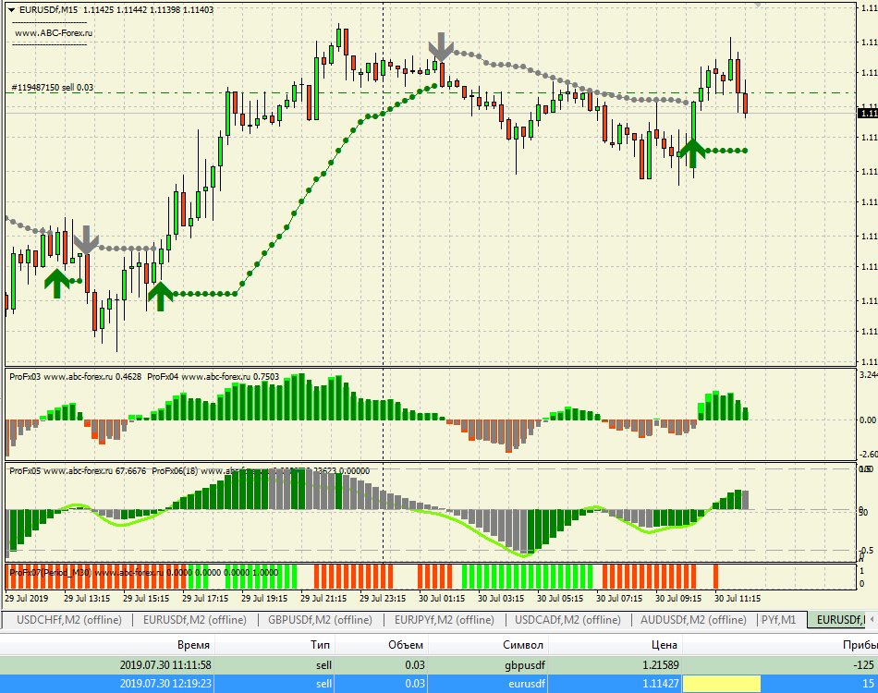Viewport: 878px width, 693px height.
Task: Click the gray sell arrow near 30 Jul 01:15
Action: coord(441,46)
